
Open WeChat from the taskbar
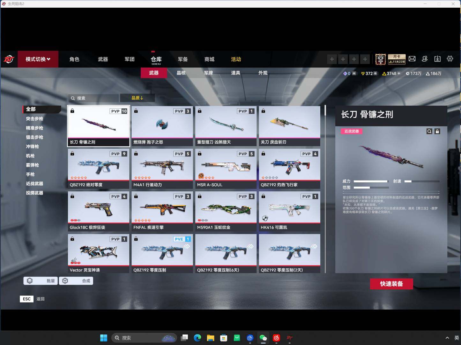coord(263,338)
